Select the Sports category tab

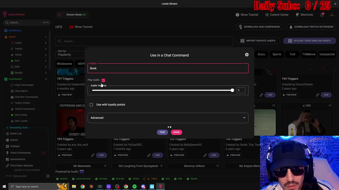(x=277, y=54)
